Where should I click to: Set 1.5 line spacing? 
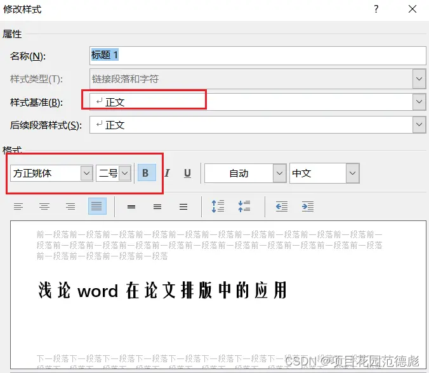(157, 206)
